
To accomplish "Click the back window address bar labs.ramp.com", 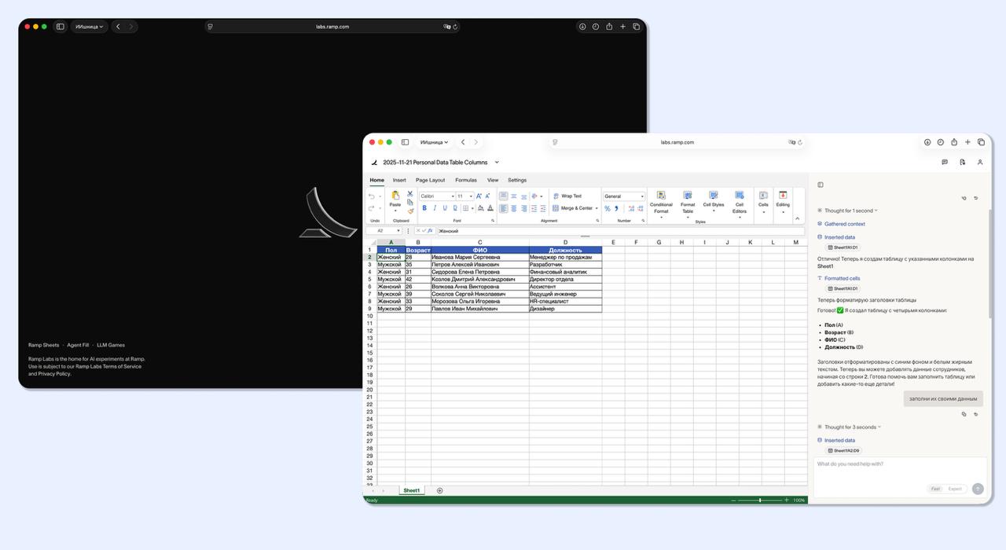I will [332, 27].
